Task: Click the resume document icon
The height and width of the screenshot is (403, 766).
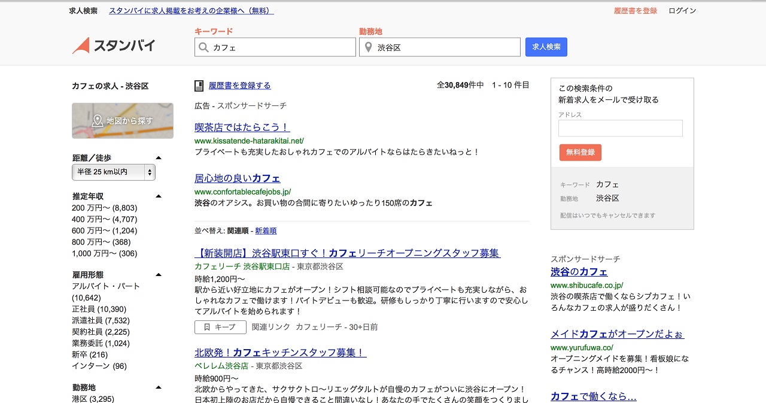Action: [199, 86]
